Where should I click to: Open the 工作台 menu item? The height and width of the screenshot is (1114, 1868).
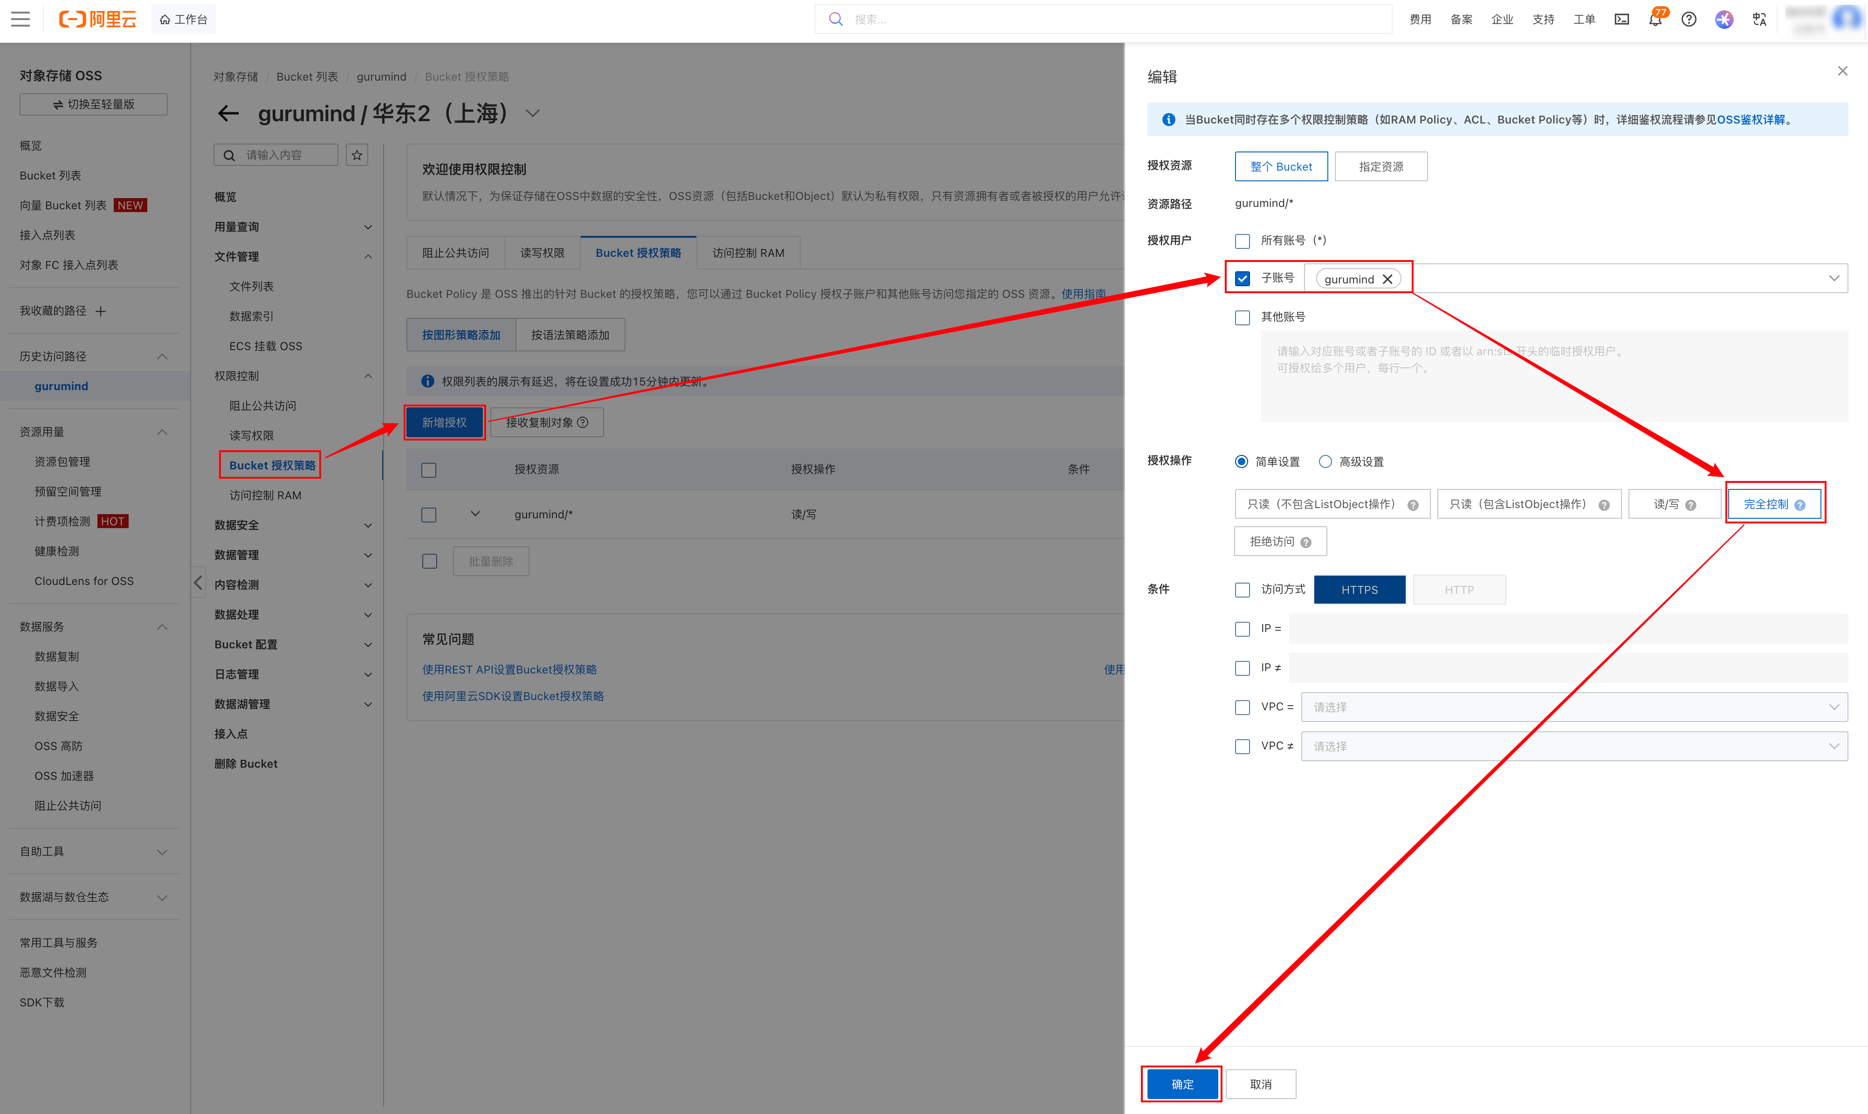point(183,19)
